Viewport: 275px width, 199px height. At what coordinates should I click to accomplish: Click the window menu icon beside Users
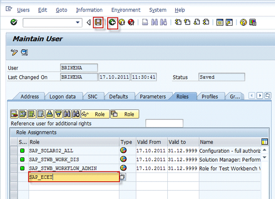point(9,9)
